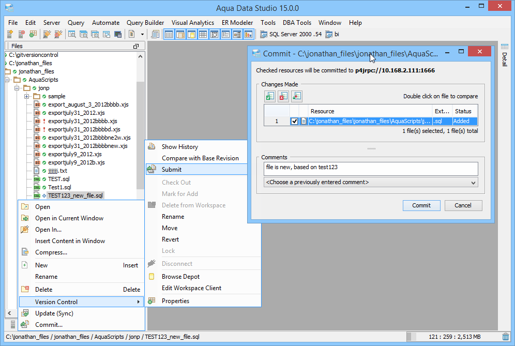Screen dimensions: 515x346
Task: Select export_august_3_2012bbbb.xjs file
Action: click(x=88, y=104)
